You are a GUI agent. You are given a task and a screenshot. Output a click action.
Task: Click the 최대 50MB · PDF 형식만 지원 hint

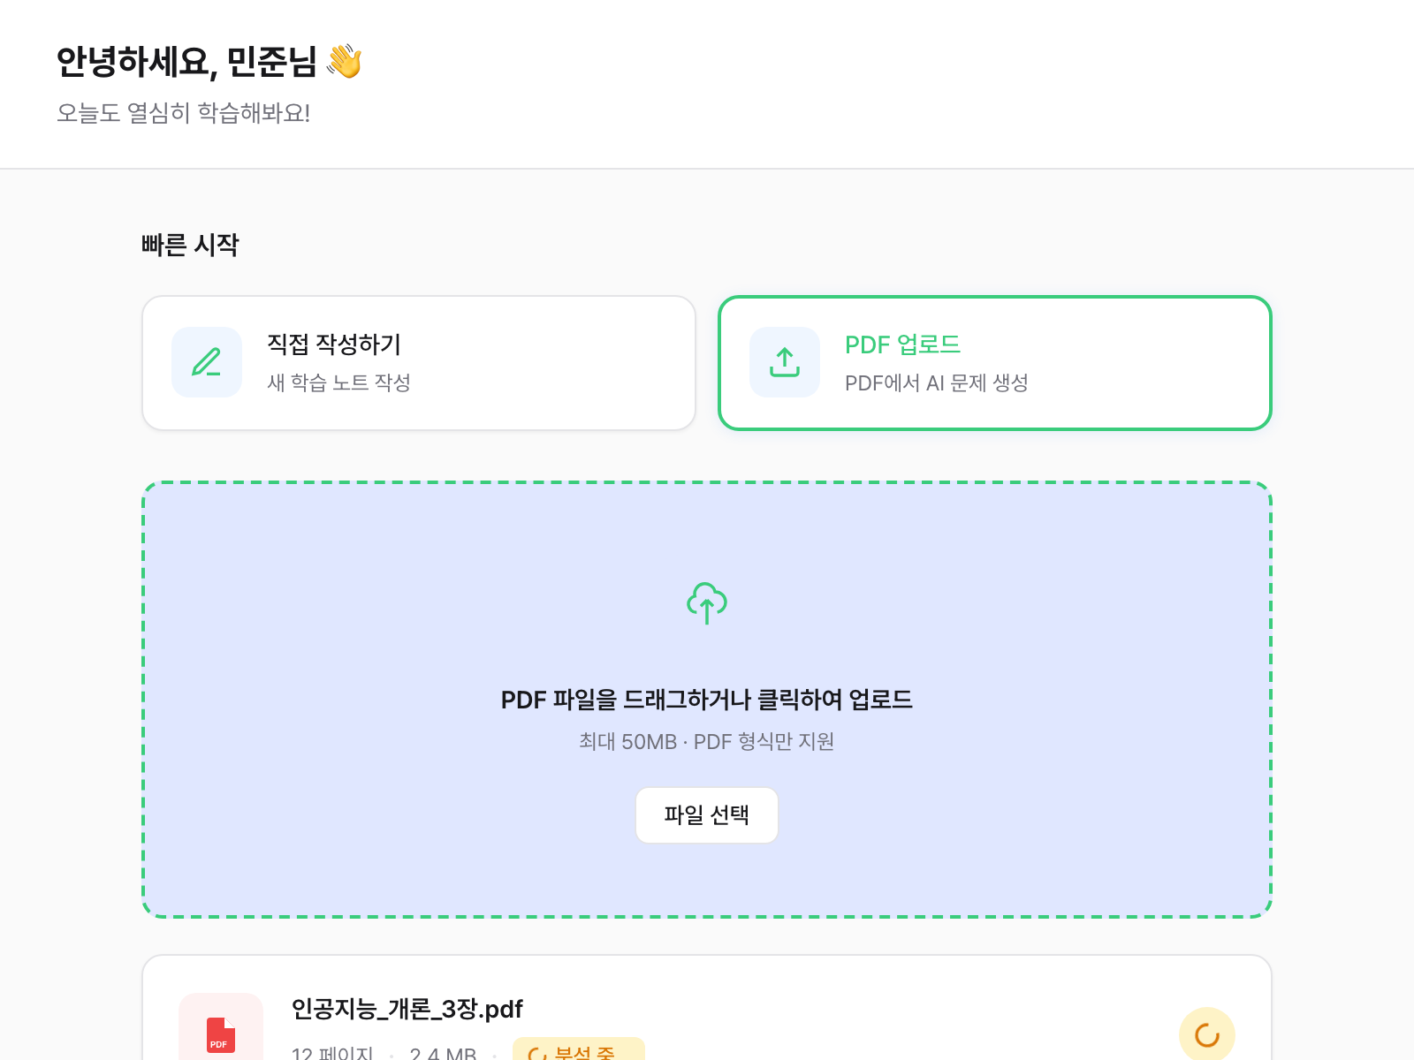pyautogui.click(x=706, y=741)
